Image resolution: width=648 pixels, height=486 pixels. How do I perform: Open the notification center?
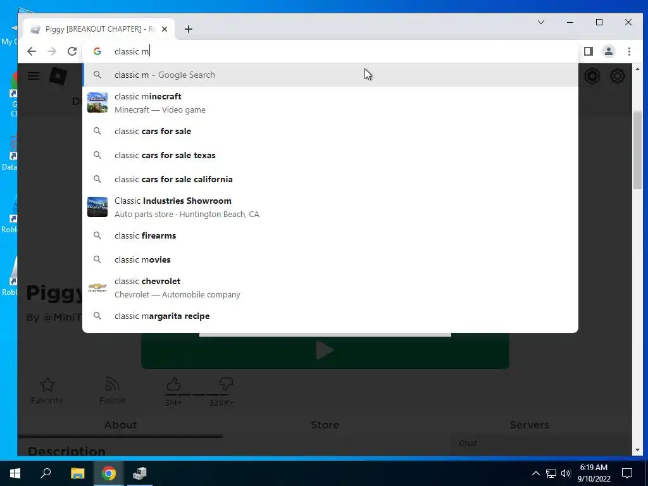627,473
